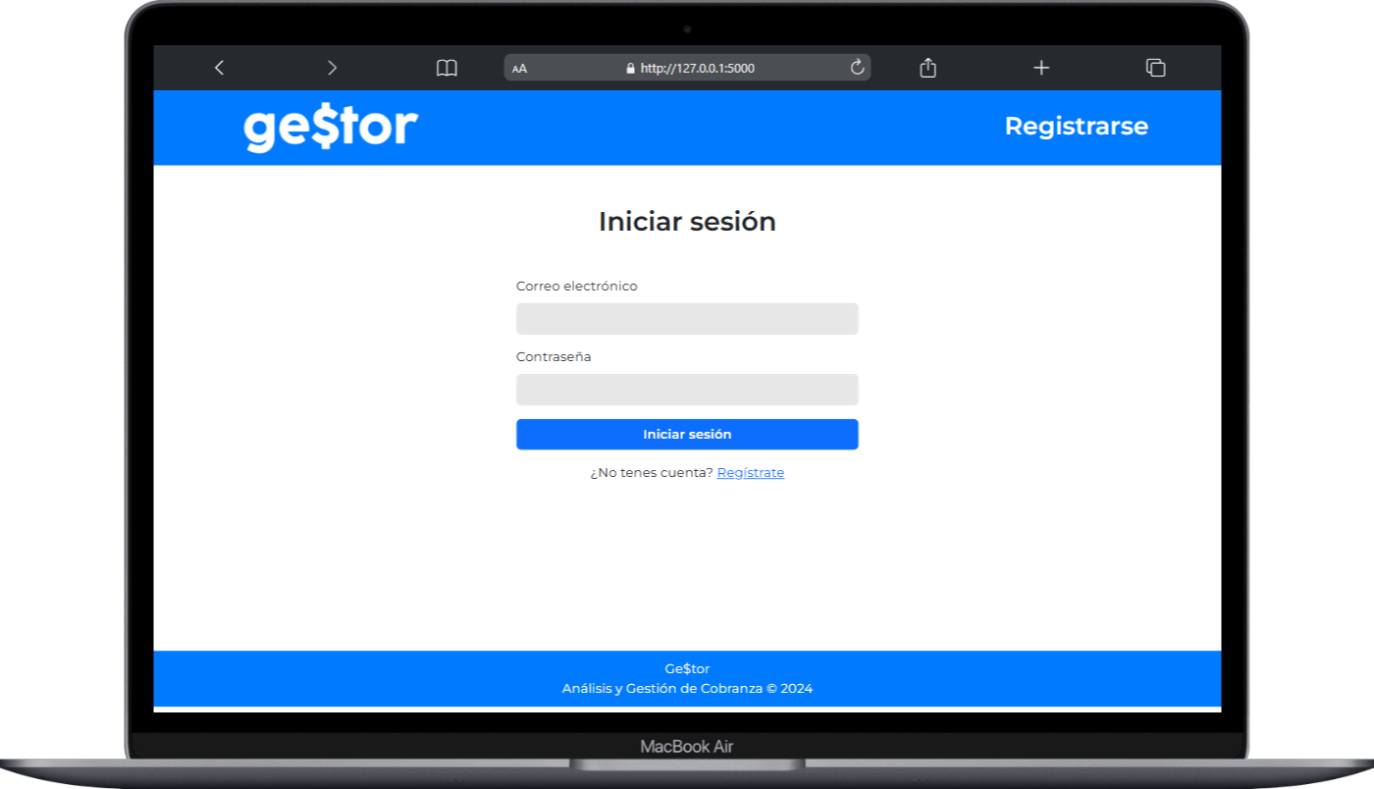Viewport: 1374px width, 789px height.
Task: Click the Contraseña field label
Action: click(554, 357)
